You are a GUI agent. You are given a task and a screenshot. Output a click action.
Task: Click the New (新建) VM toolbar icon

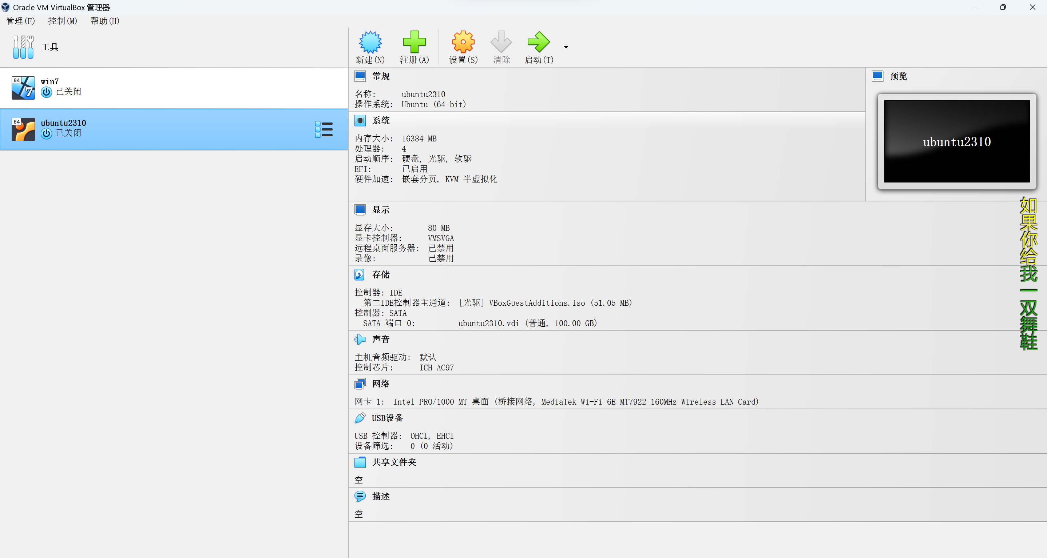pyautogui.click(x=370, y=42)
